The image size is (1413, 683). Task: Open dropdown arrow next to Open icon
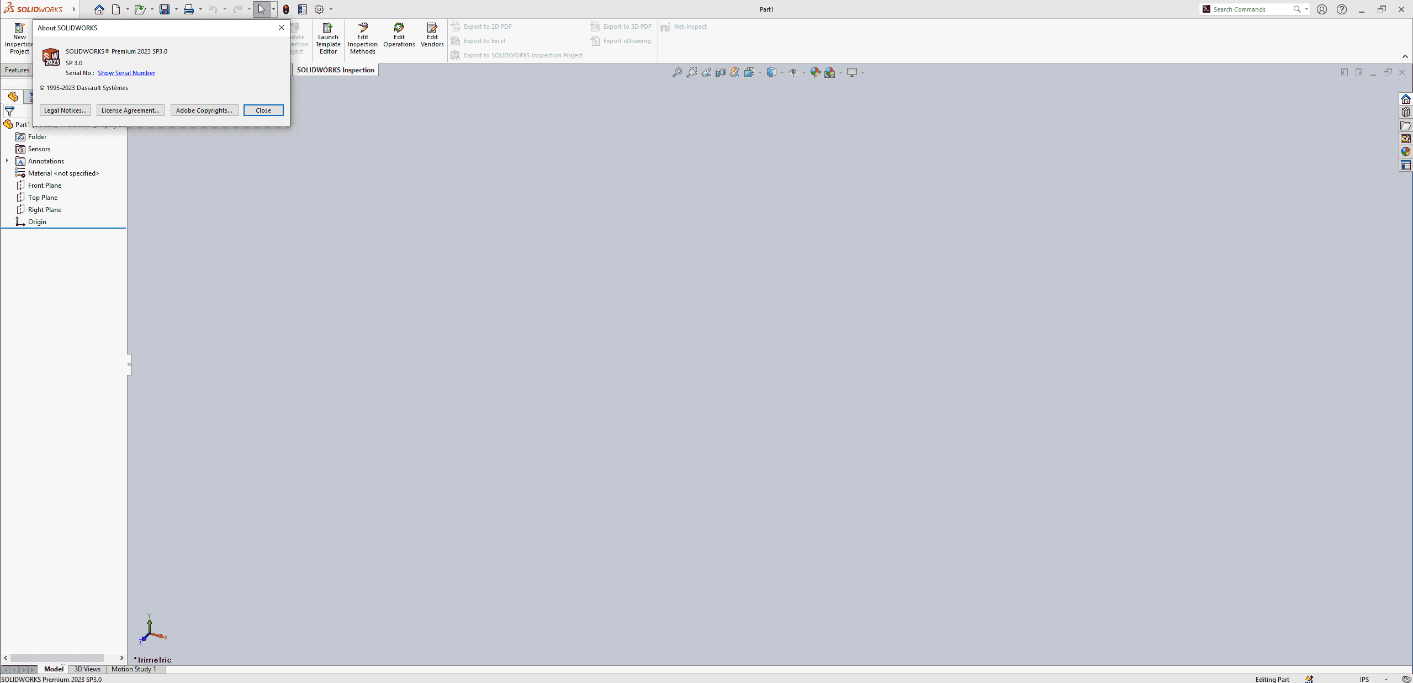click(152, 9)
